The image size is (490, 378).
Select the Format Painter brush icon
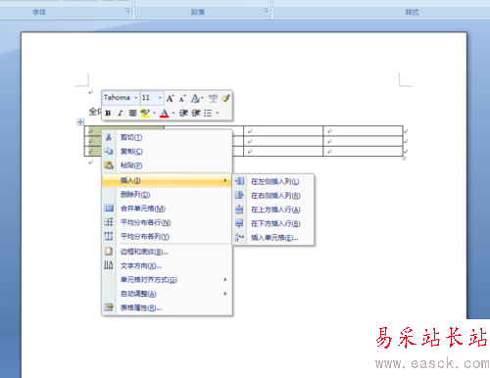(225, 98)
